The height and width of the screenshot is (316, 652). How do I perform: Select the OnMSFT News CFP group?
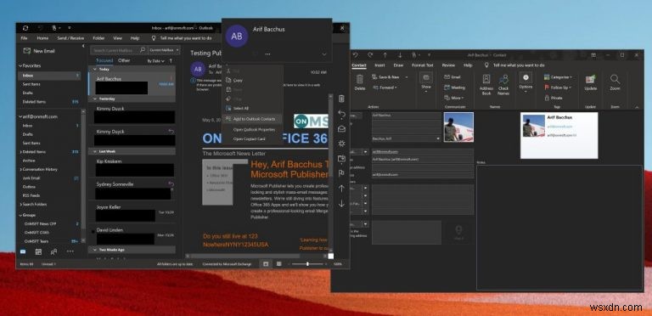point(40,223)
